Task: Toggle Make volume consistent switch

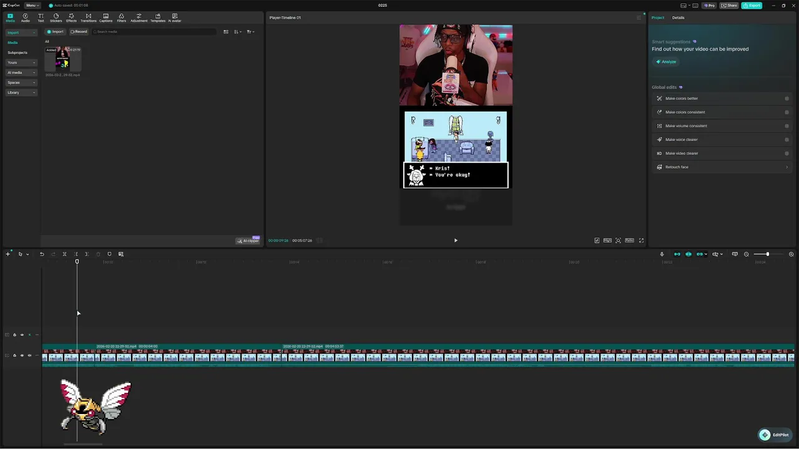Action: [x=787, y=126]
